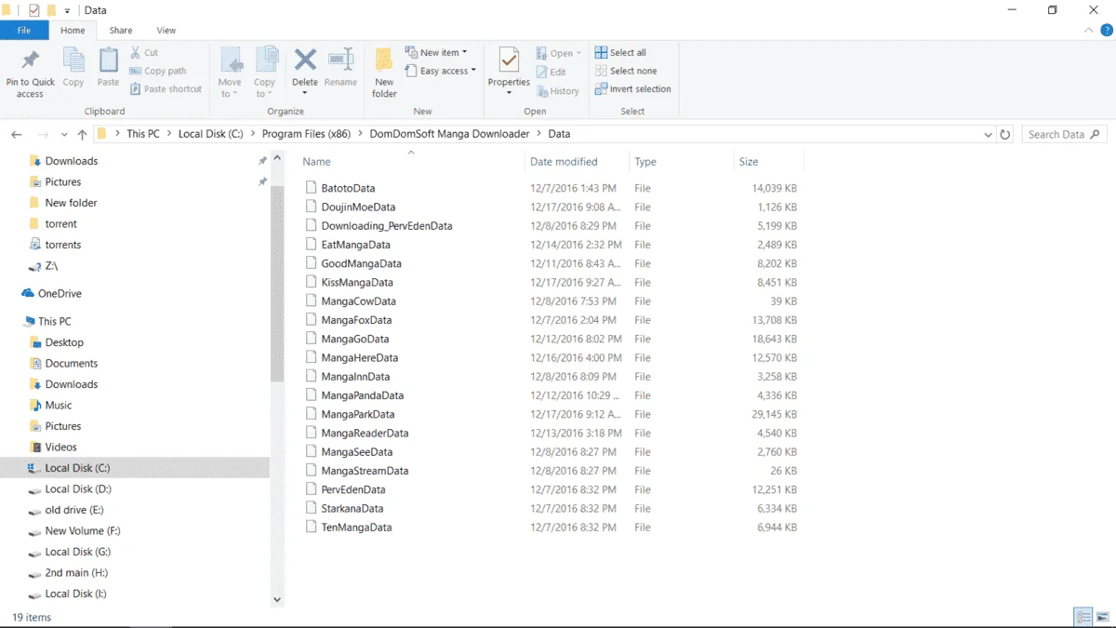Expand the address bar history dropdown

[x=988, y=134]
